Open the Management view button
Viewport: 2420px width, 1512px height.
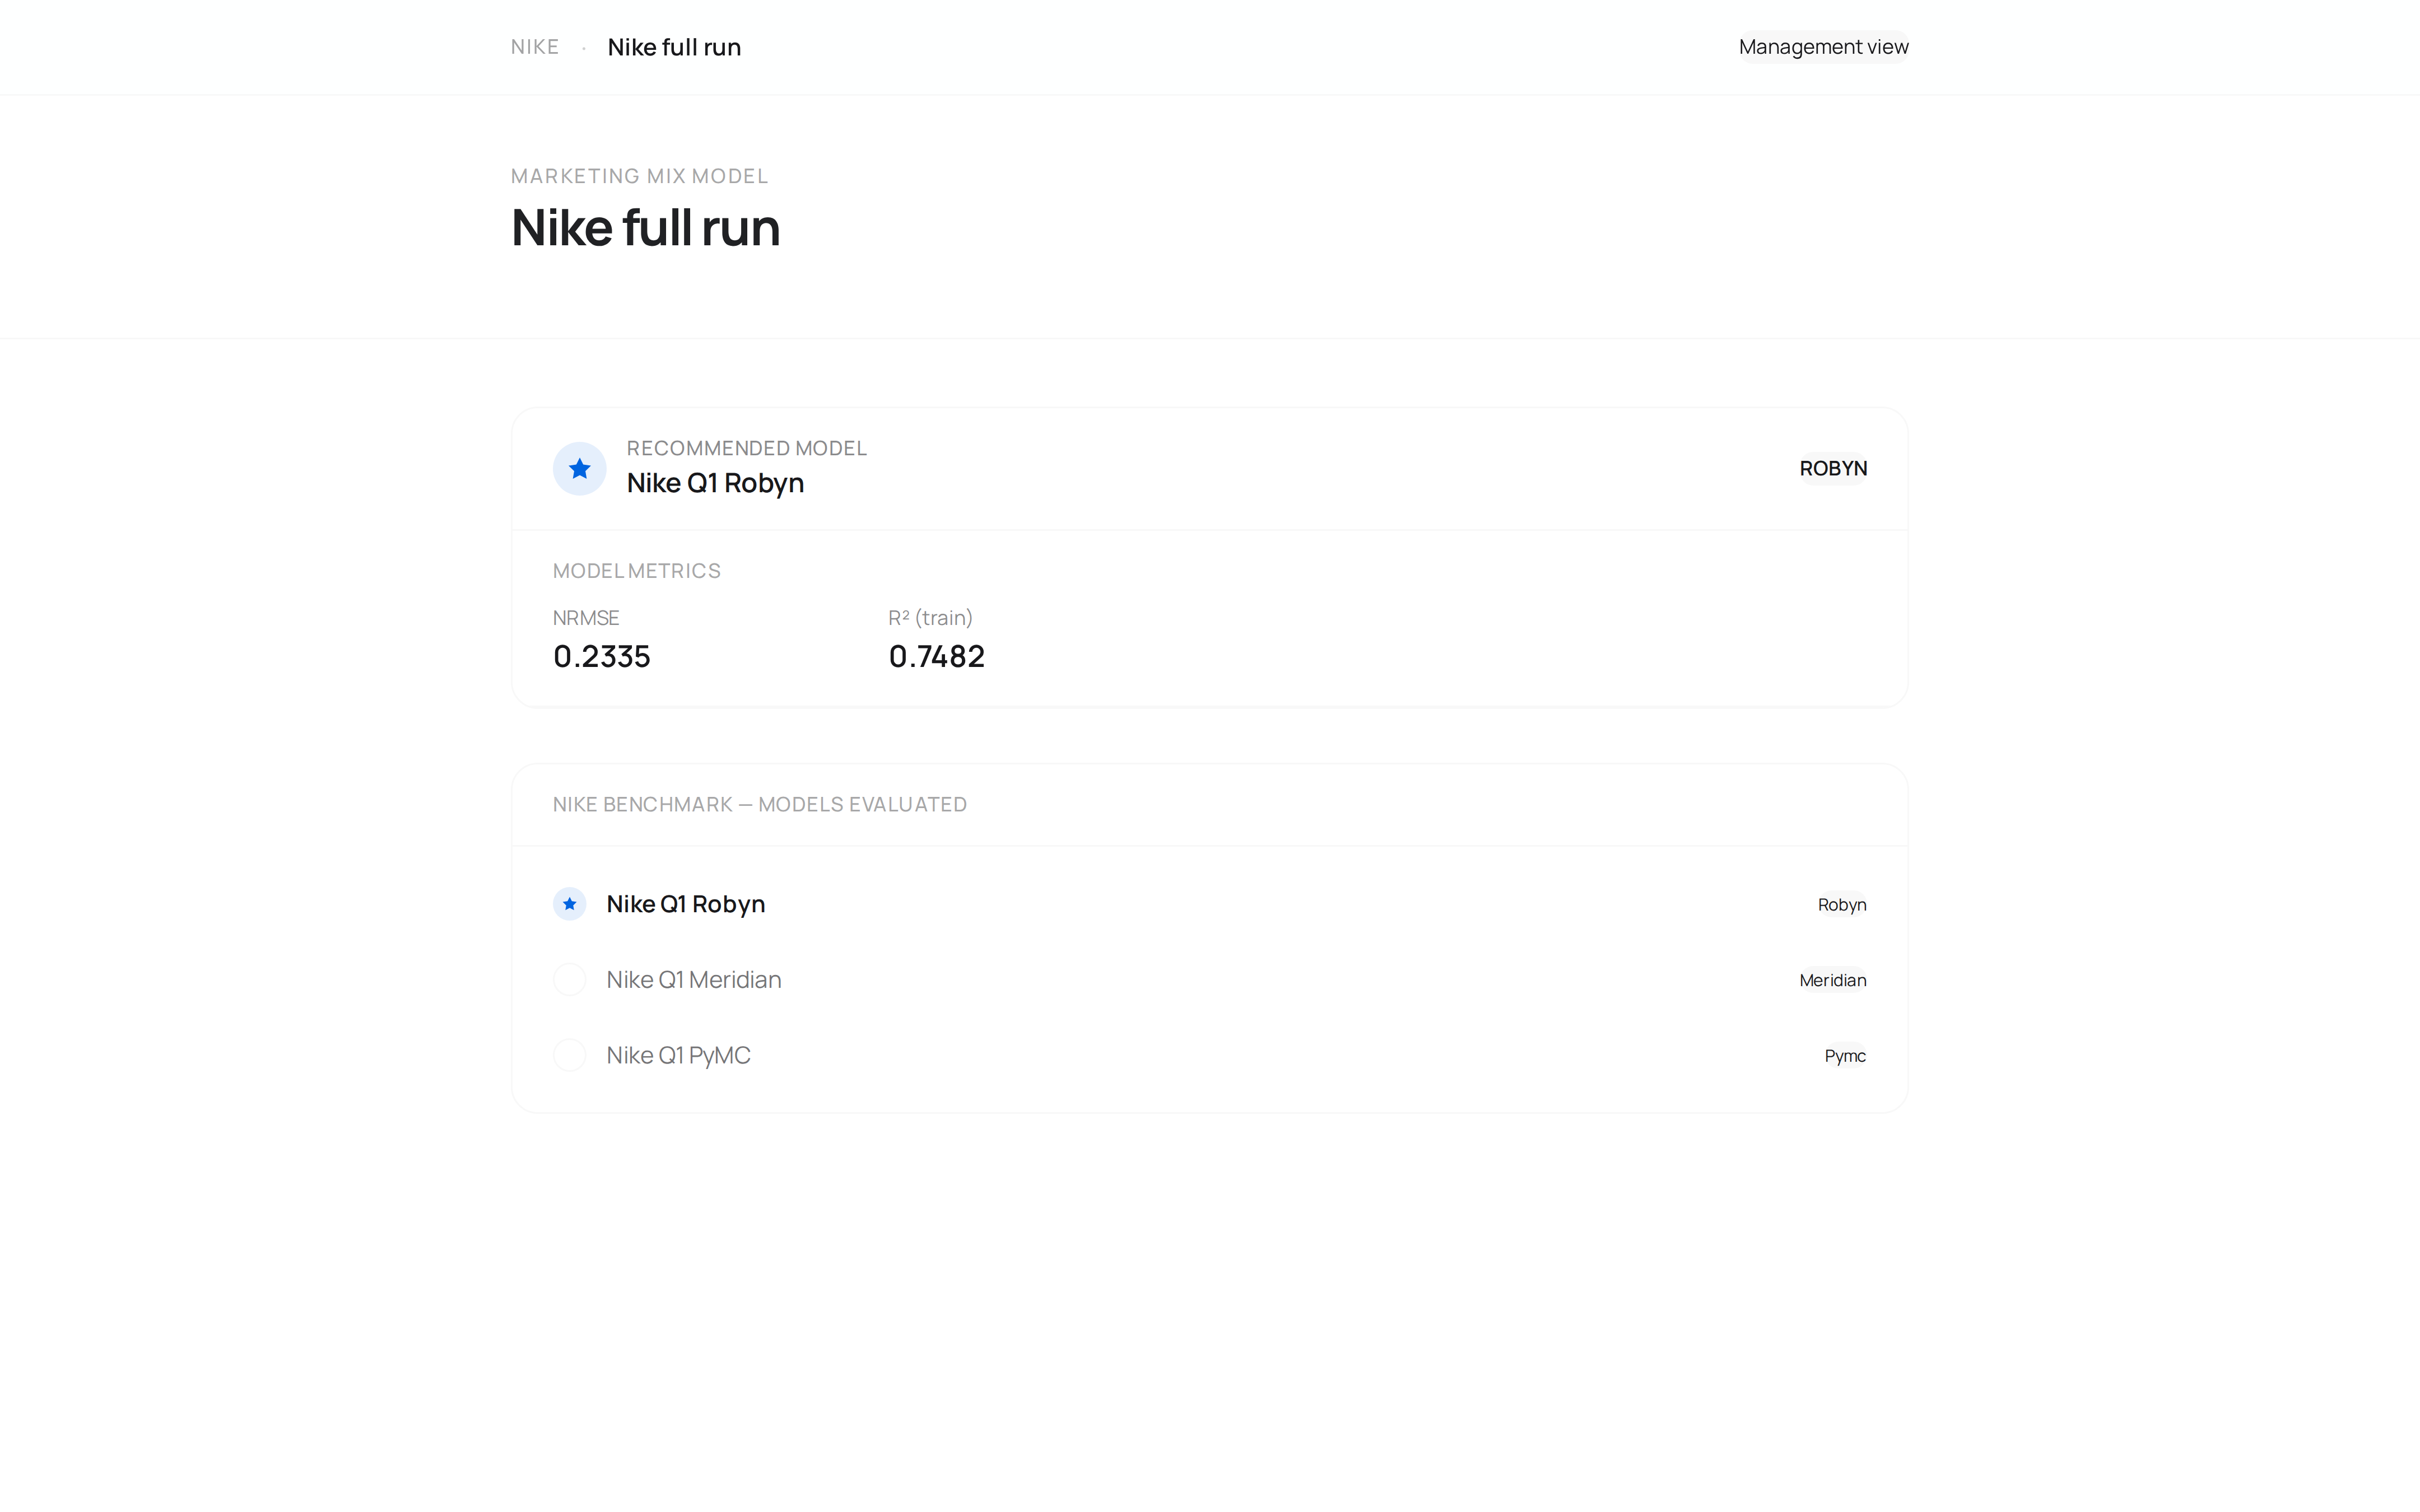[1823, 47]
